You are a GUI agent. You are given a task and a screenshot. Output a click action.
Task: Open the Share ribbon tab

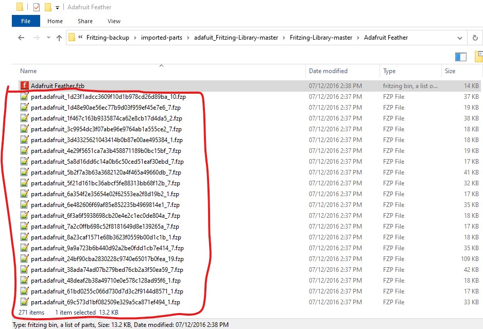coord(85,21)
